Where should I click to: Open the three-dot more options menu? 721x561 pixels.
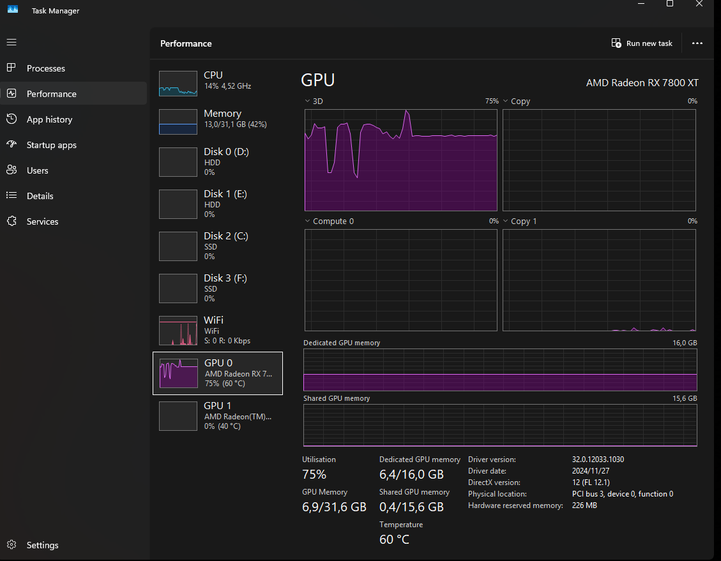coord(697,43)
